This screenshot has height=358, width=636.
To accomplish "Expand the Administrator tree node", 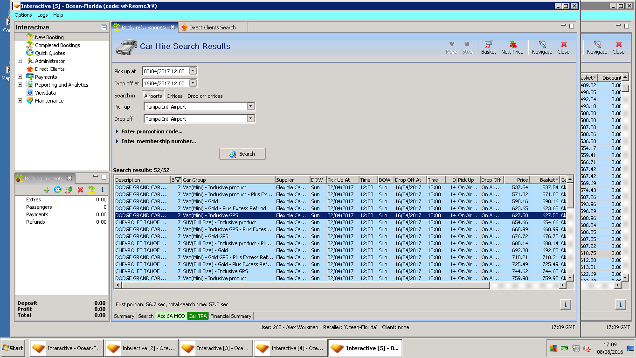I will click(20, 61).
